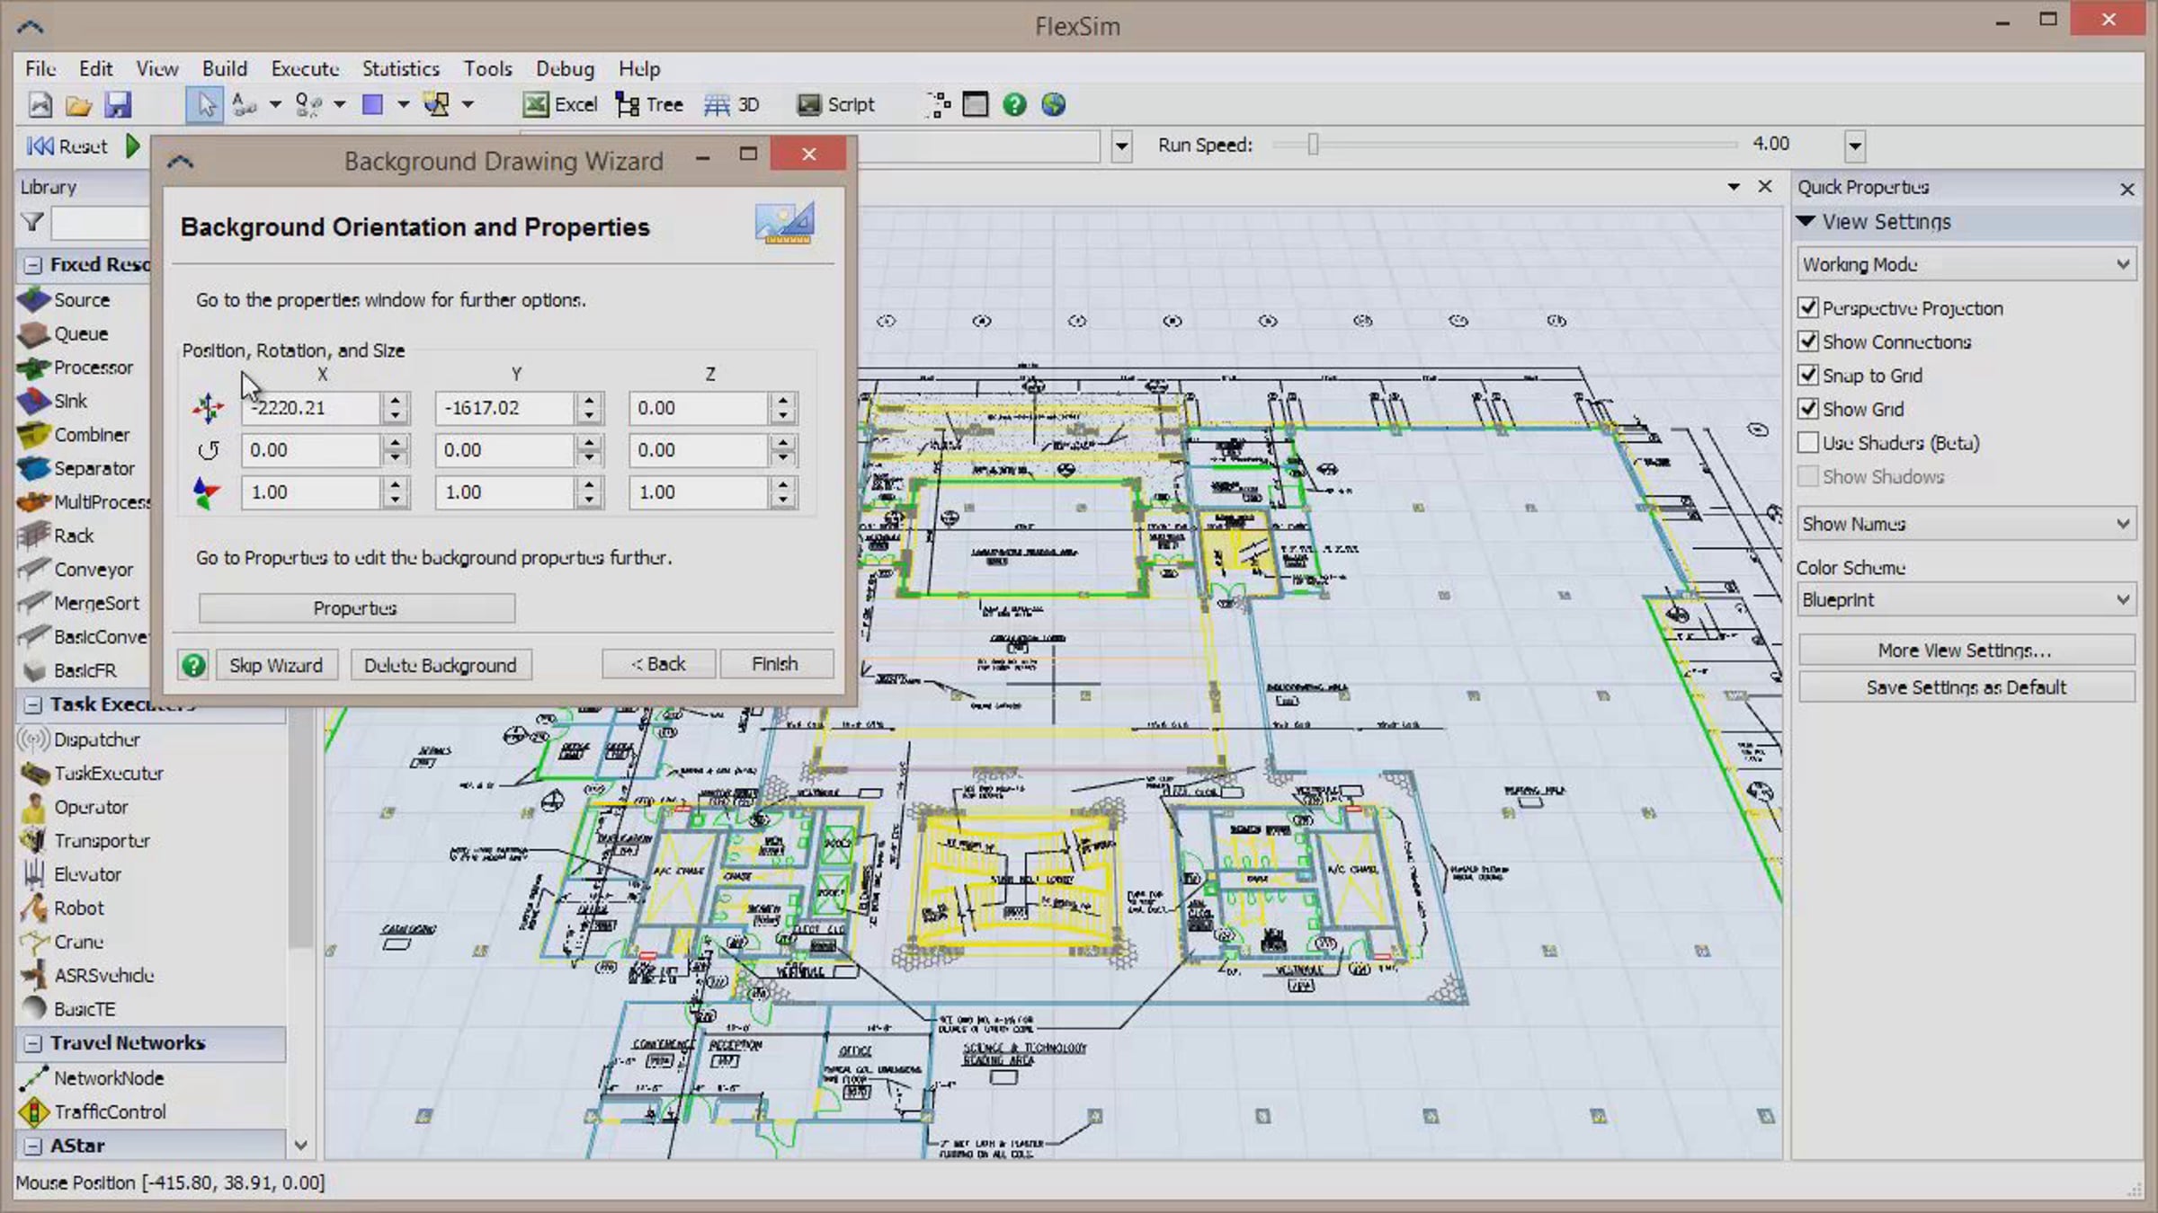The image size is (2158, 1213).
Task: Click the Delete Background button
Action: pyautogui.click(x=440, y=665)
